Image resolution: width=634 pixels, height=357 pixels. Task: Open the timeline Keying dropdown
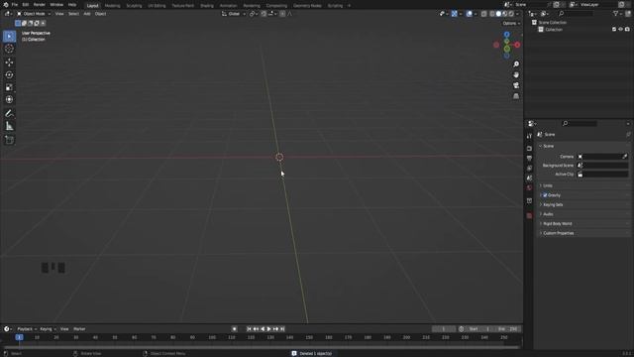click(x=48, y=329)
